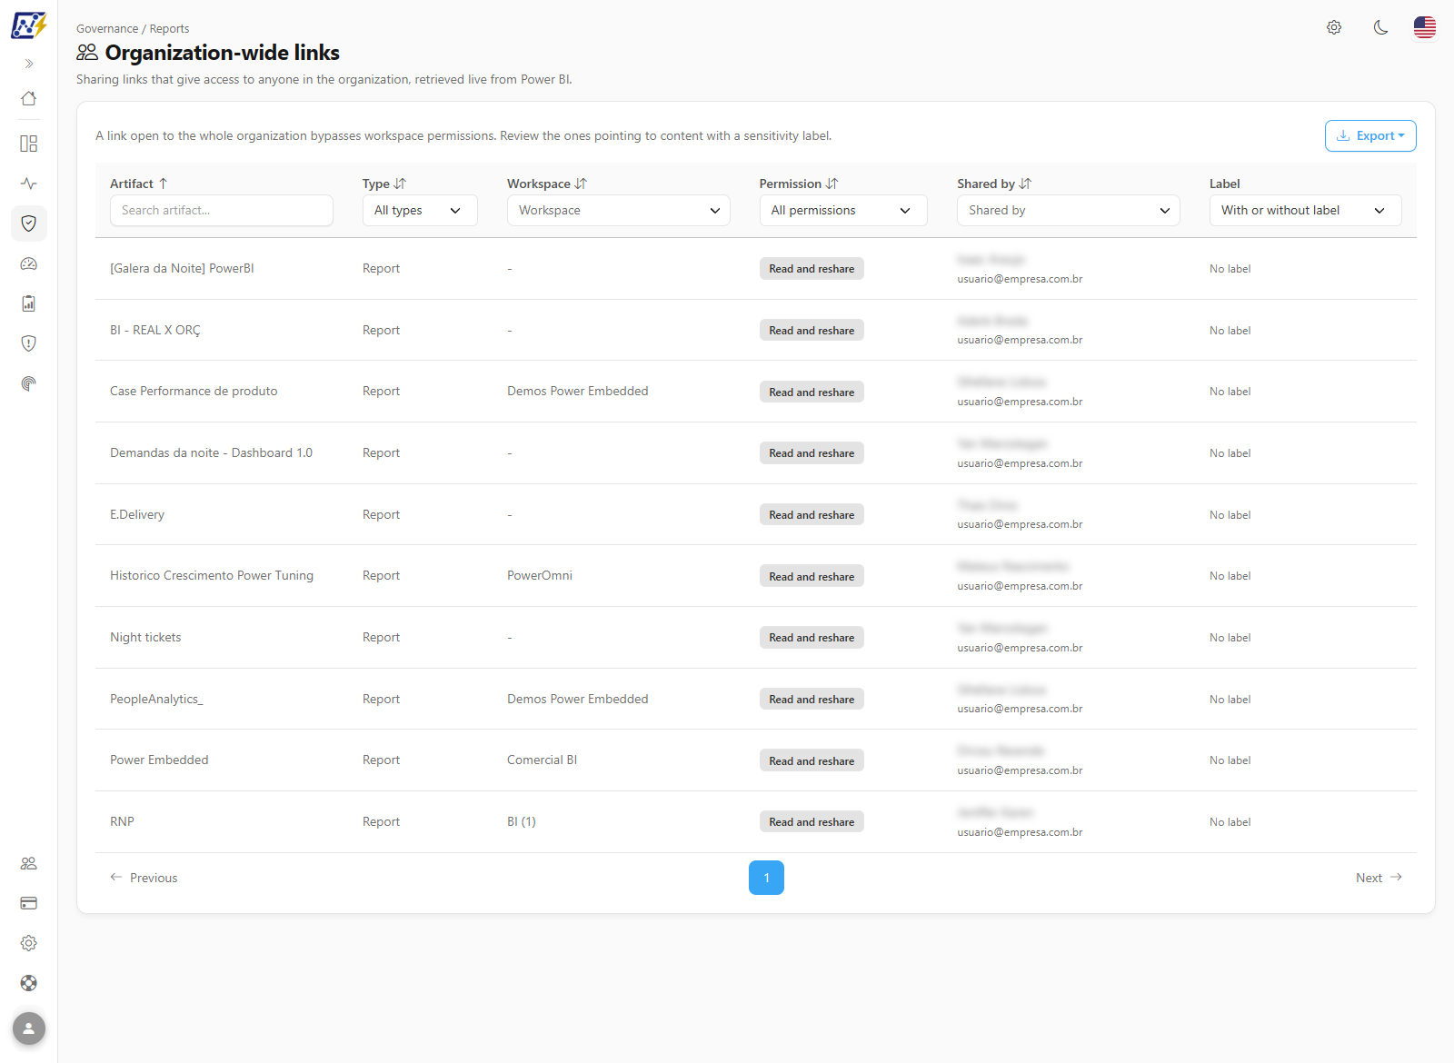Image resolution: width=1454 pixels, height=1063 pixels.
Task: Sort by the Shared by column header
Action: (994, 184)
